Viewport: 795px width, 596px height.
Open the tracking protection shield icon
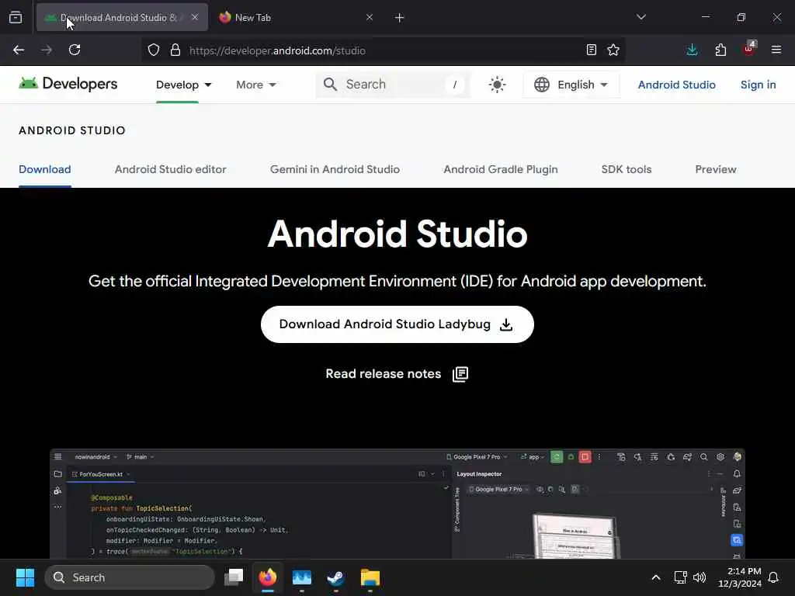coord(154,50)
